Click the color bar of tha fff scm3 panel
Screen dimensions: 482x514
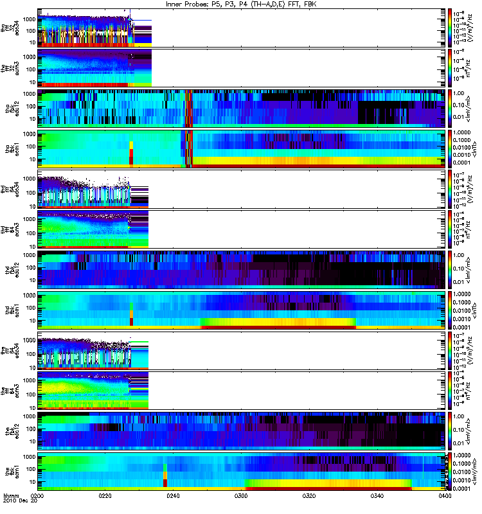(x=449, y=68)
